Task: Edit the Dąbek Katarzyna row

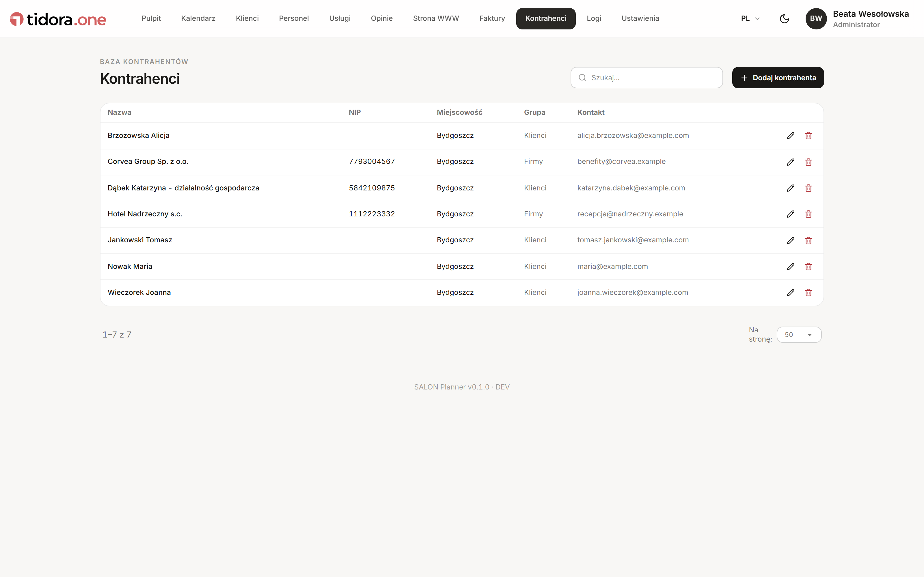Action: tap(790, 188)
